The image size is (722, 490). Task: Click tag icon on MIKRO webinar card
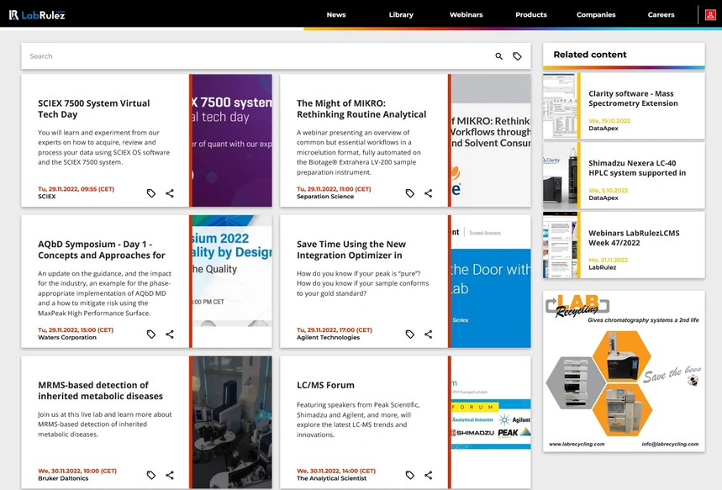410,193
